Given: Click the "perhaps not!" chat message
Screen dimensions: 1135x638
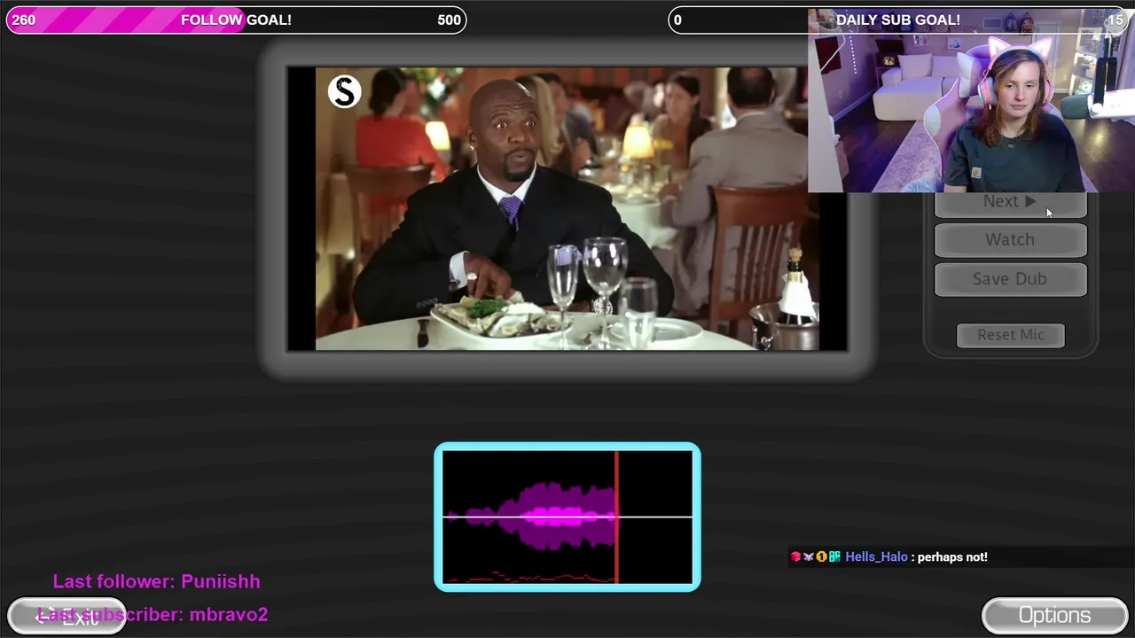Looking at the screenshot, I should pyautogui.click(x=952, y=556).
